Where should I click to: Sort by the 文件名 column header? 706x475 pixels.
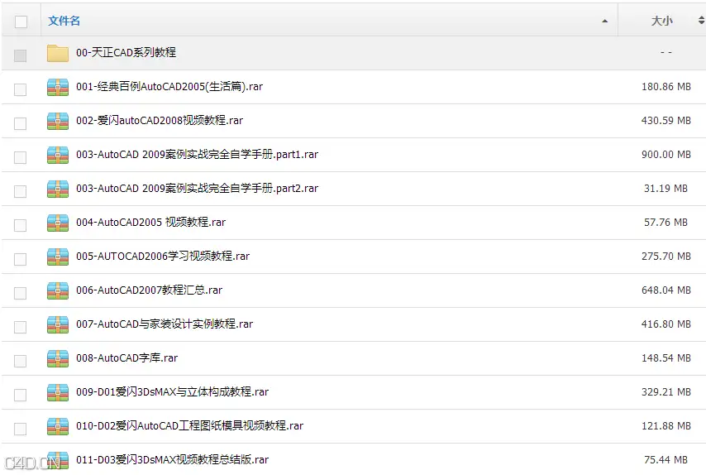click(x=64, y=21)
